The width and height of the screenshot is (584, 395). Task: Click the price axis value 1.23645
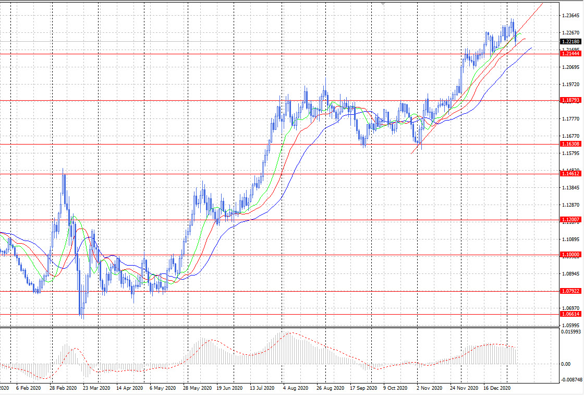(570, 16)
